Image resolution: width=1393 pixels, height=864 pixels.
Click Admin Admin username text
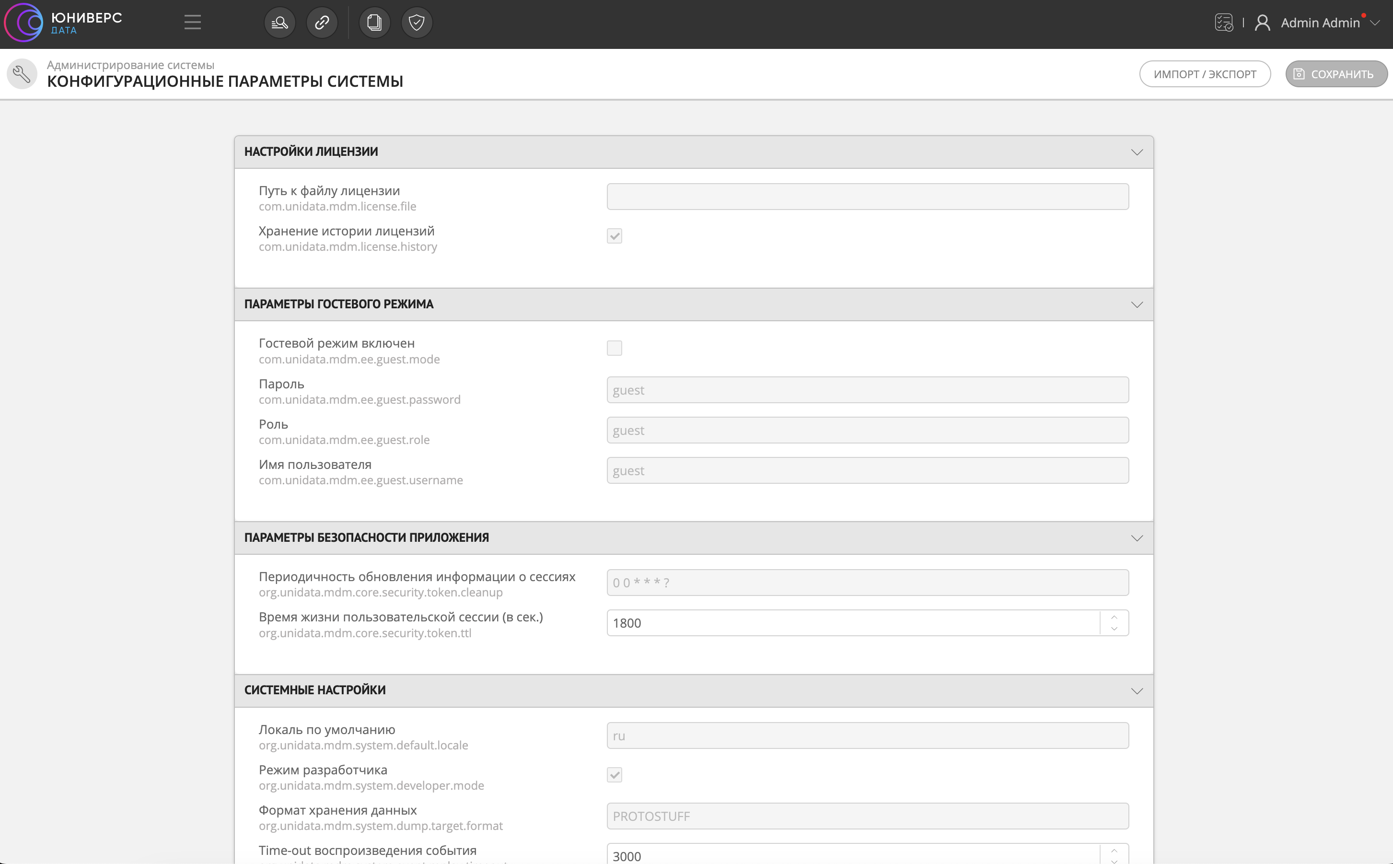[x=1320, y=23]
